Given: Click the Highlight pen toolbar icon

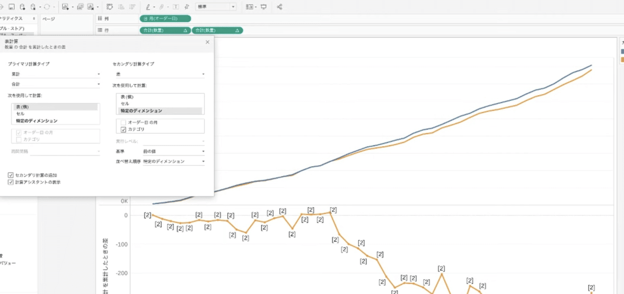Looking at the screenshot, I should click(148, 7).
